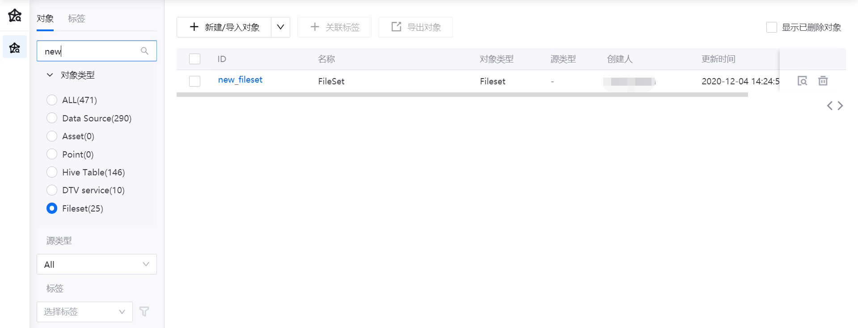Select the ALL(471) radio button
This screenshot has height=328, width=858.
pos(52,100)
